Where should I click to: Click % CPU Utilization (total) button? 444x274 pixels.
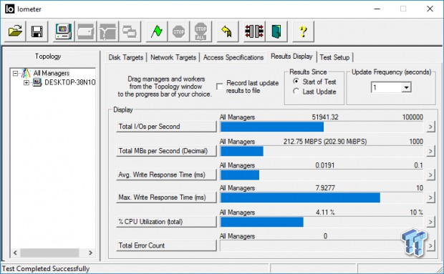click(166, 222)
